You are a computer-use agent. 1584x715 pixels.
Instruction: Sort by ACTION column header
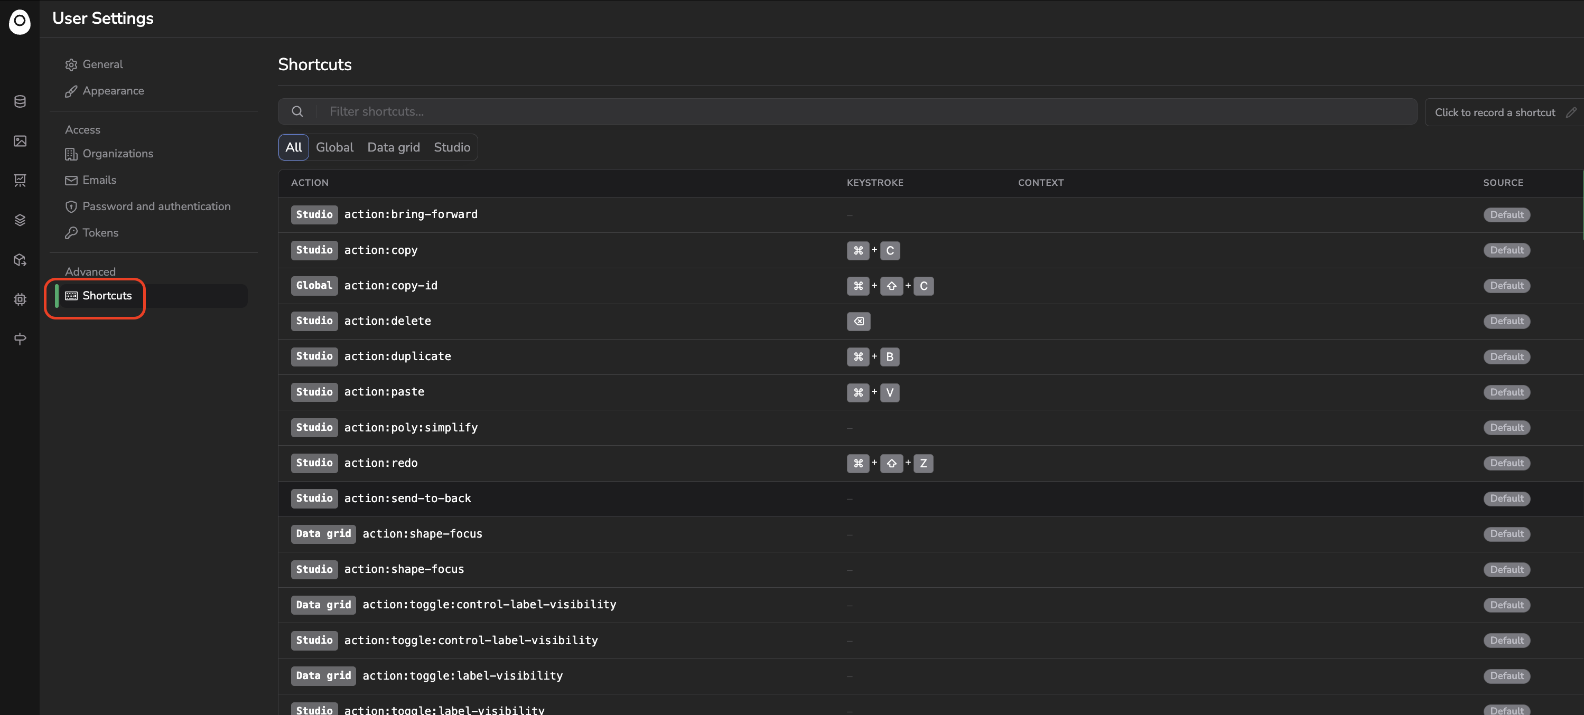tap(310, 183)
